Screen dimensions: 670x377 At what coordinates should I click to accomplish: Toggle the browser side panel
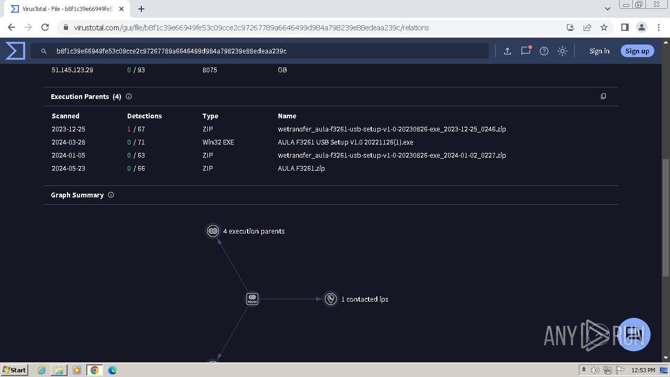[x=624, y=27]
